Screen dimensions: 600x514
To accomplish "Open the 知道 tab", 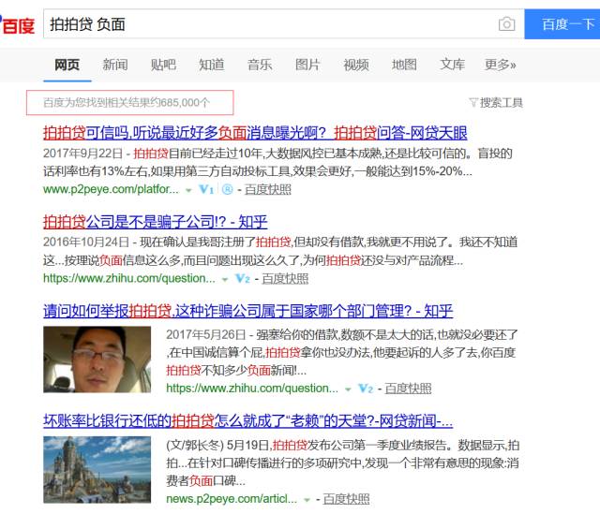I will [212, 65].
